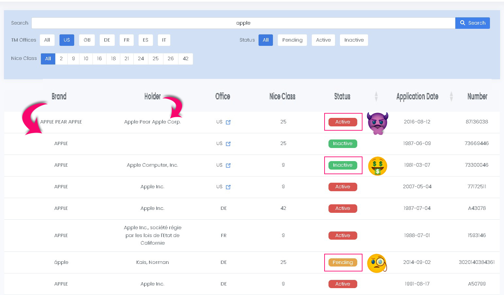504x295 pixels.
Task: Click the Inactive badge for 73669446
Action: 343,143
